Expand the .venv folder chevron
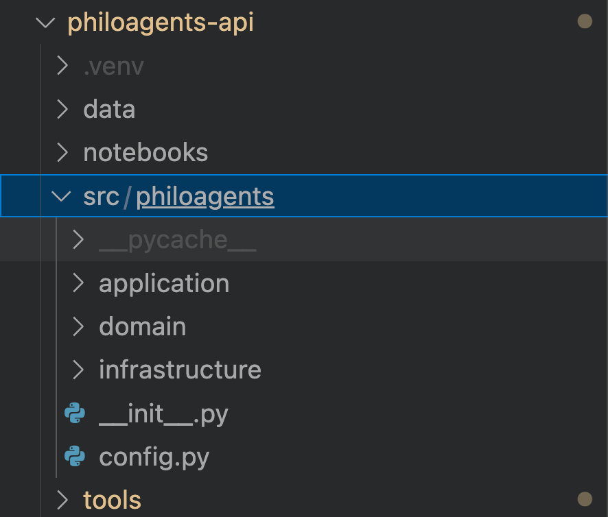The width and height of the screenshot is (608, 517). [x=62, y=66]
